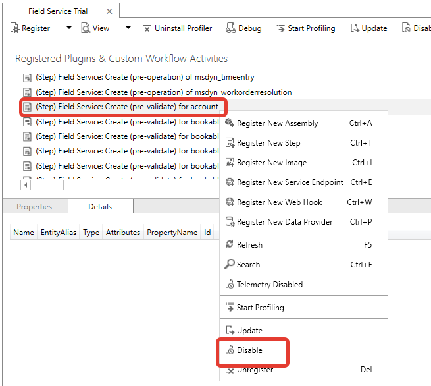The image size is (431, 386).
Task: Click the Attributes column header
Action: tap(123, 233)
